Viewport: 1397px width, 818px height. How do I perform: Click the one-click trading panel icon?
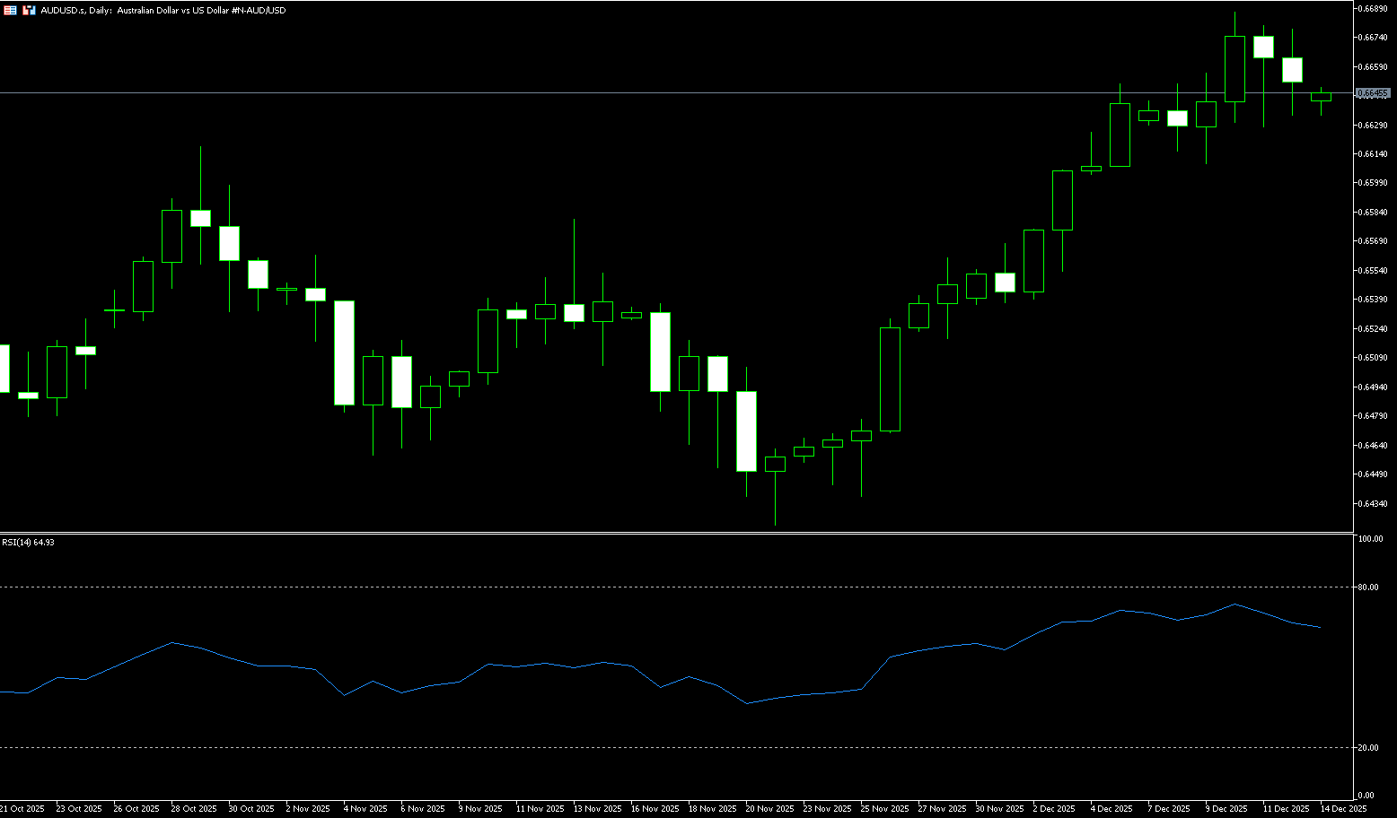tap(10, 10)
